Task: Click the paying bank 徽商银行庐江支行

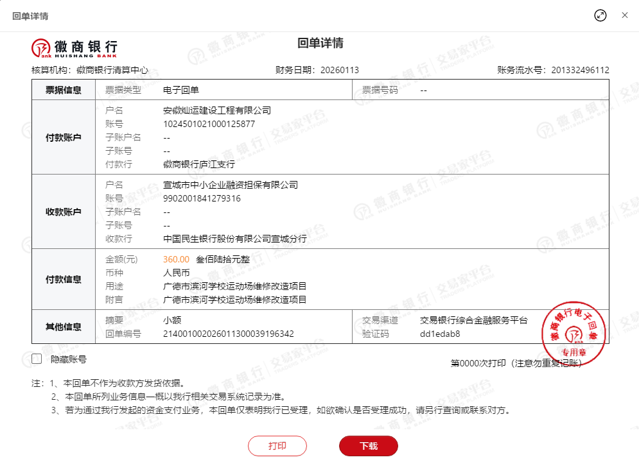Action: coord(199,164)
